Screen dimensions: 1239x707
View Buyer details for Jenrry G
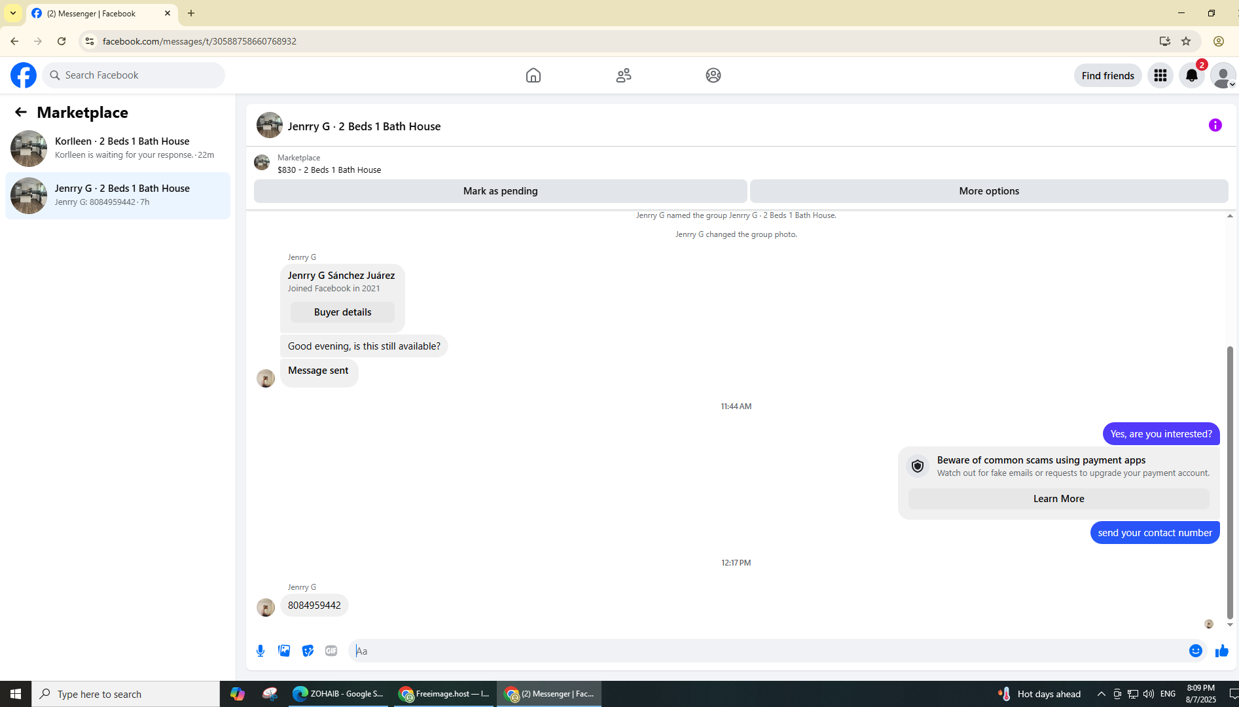pos(342,312)
